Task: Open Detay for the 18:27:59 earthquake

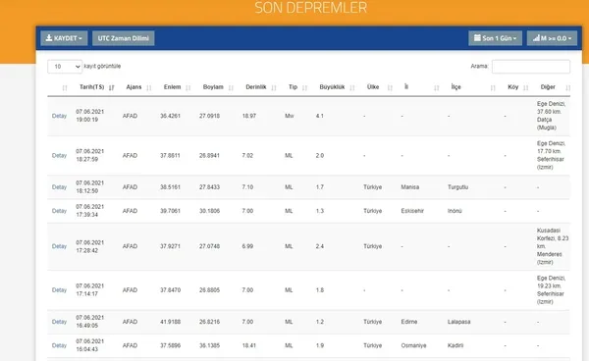Action: (x=59, y=155)
